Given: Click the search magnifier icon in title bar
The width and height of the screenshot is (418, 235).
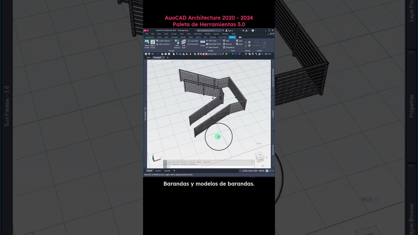Looking at the screenshot, I should (223, 30).
